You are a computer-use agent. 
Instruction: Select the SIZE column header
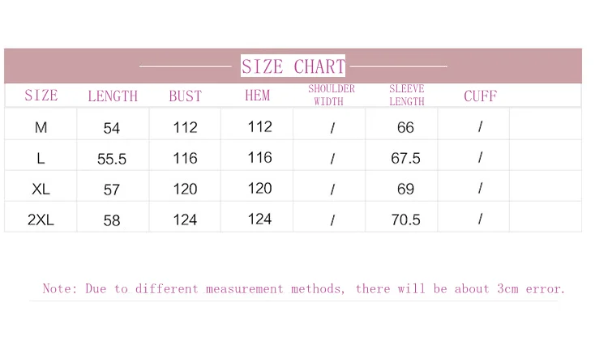coord(41,96)
